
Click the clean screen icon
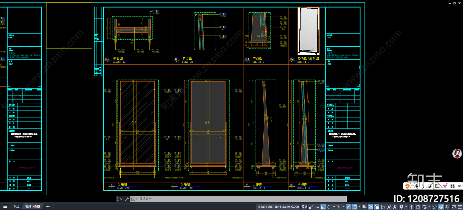click(454, 207)
